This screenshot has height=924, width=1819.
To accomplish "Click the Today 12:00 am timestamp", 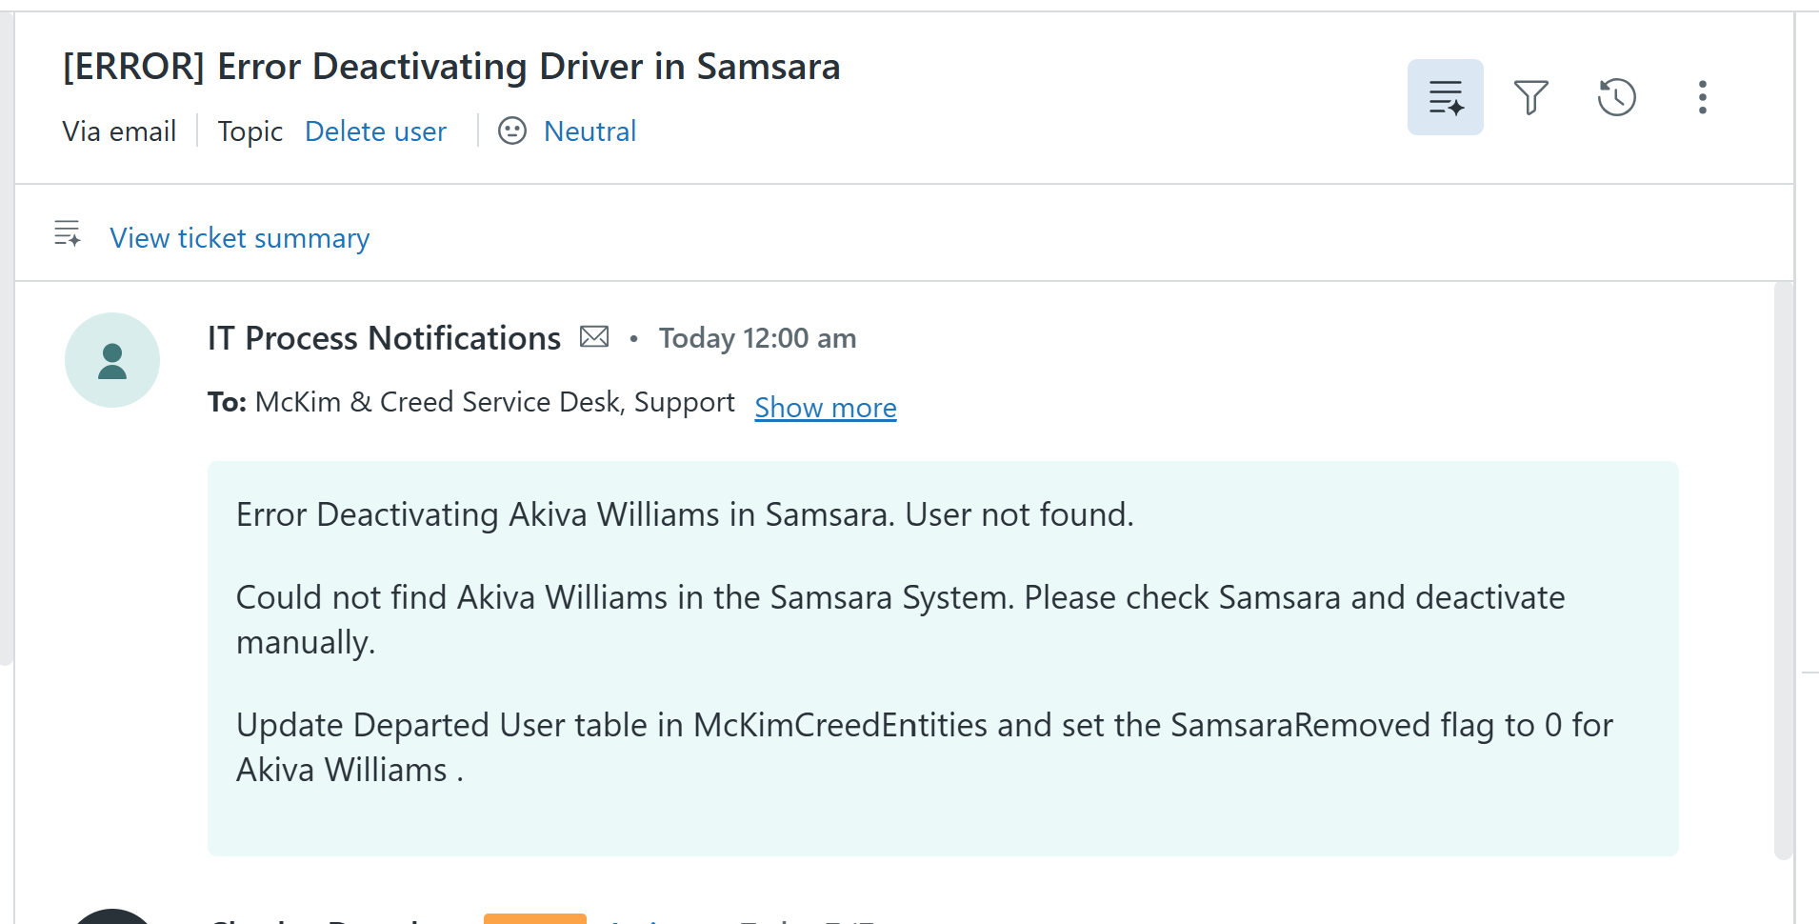I will coord(757,338).
